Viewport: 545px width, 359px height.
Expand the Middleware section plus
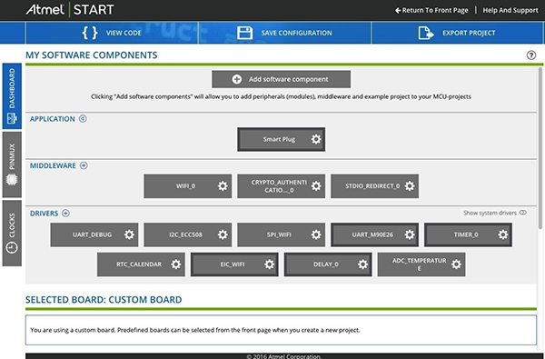tap(84, 165)
